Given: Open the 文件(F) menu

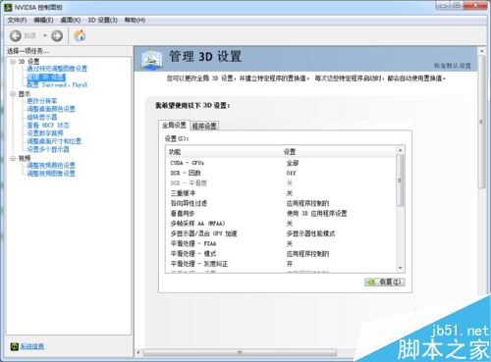Looking at the screenshot, I should coord(17,21).
